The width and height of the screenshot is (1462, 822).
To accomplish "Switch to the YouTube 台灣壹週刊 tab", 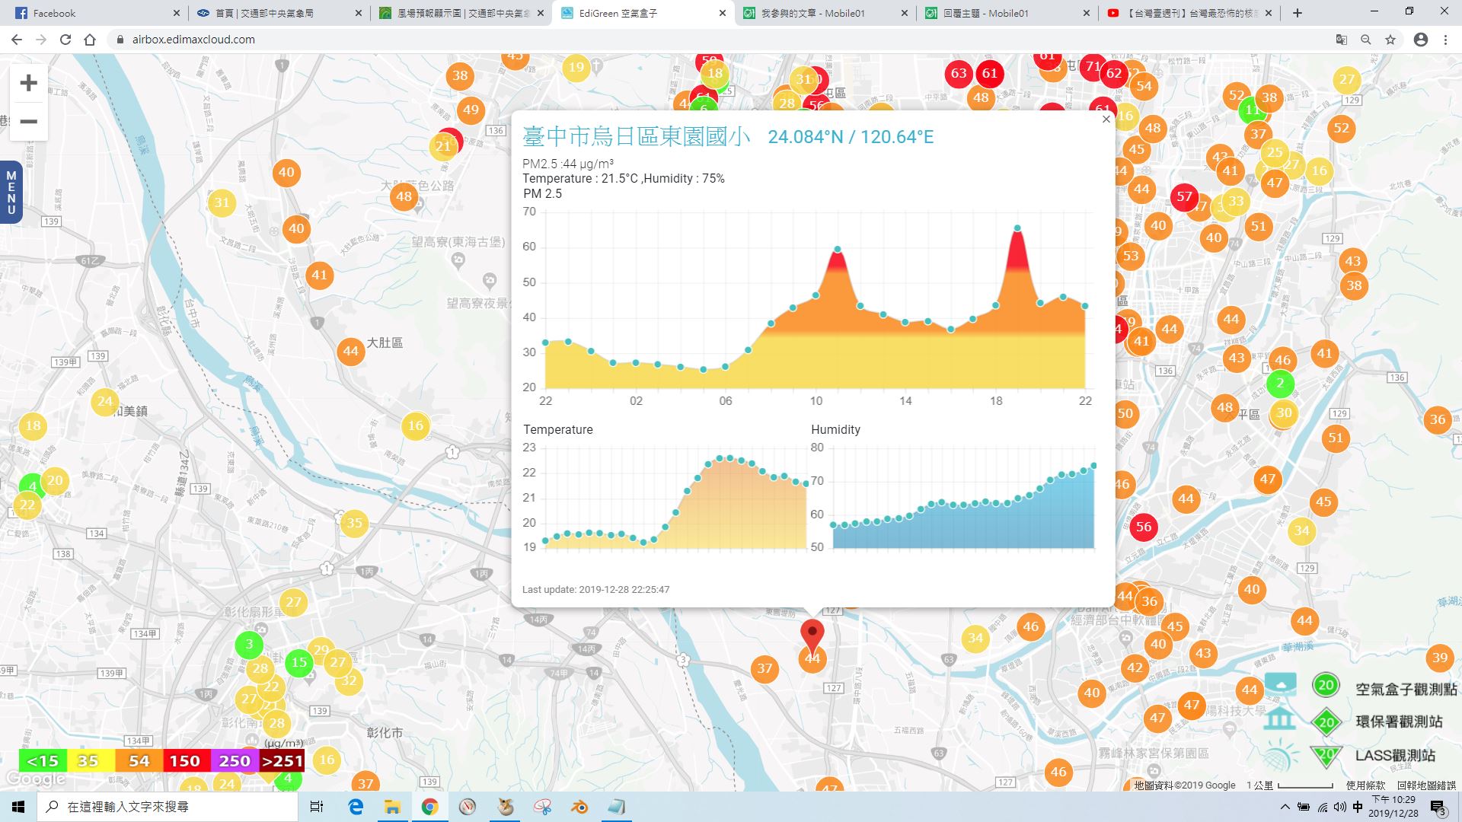I will point(1190,13).
